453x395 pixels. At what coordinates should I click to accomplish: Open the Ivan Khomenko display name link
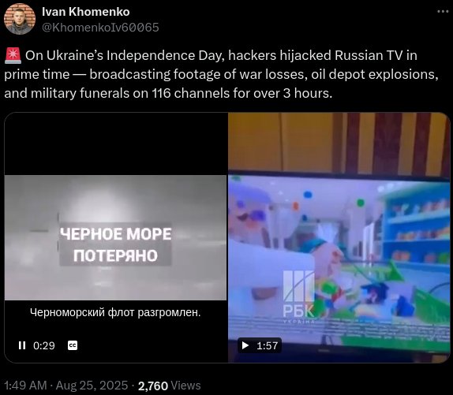pyautogui.click(x=86, y=12)
